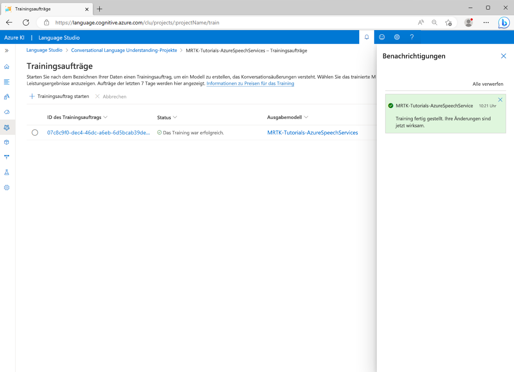The height and width of the screenshot is (372, 514).
Task: Close the Benachrichtigungen panel
Action: (503, 56)
